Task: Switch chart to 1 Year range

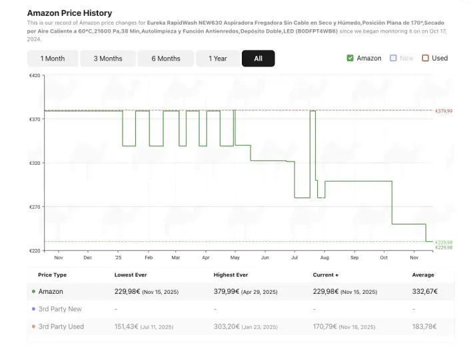Action: (218, 58)
